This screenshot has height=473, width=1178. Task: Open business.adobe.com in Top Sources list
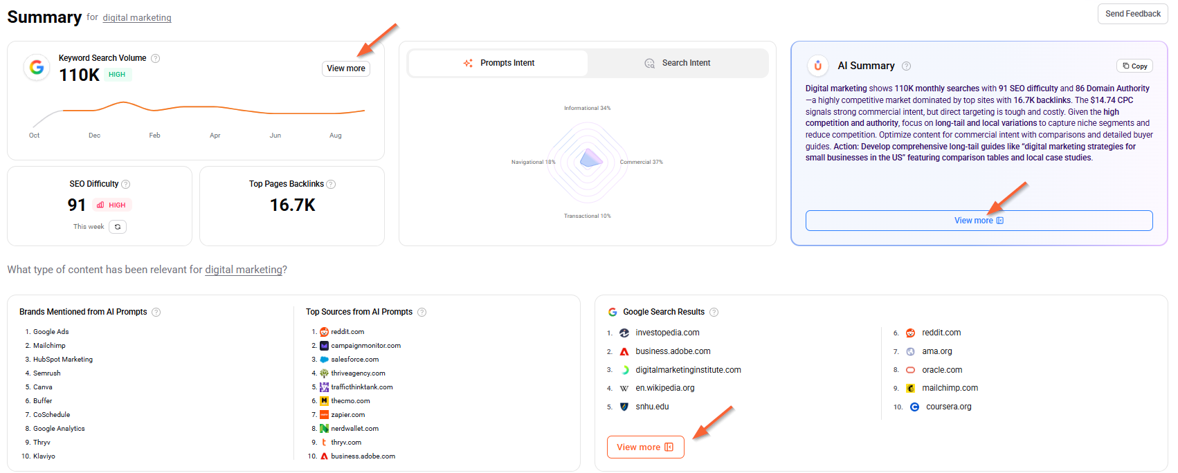click(363, 456)
